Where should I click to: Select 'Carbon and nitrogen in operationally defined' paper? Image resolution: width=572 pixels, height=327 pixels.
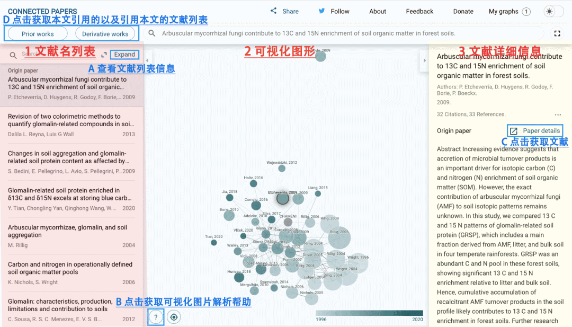pos(71,273)
